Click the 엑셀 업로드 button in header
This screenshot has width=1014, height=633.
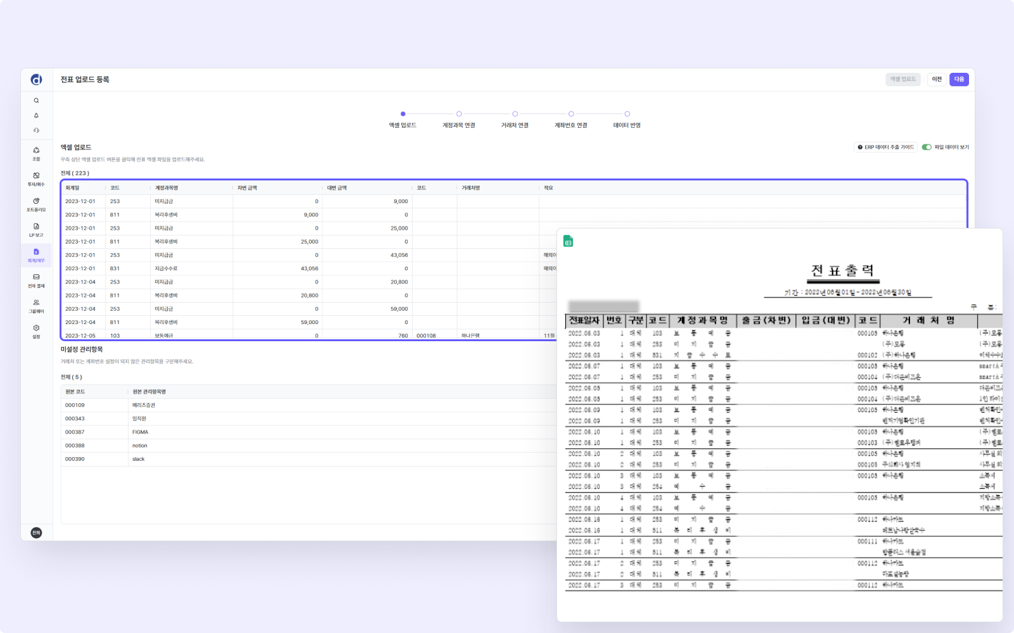[903, 79]
